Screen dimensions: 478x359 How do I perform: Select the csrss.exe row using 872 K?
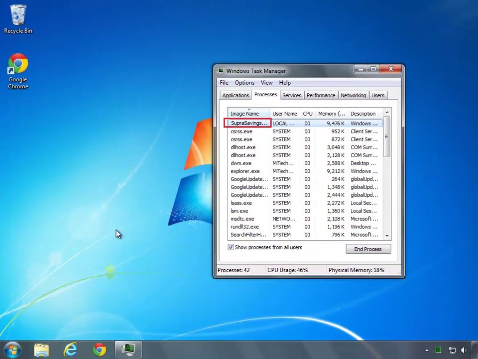(x=305, y=139)
